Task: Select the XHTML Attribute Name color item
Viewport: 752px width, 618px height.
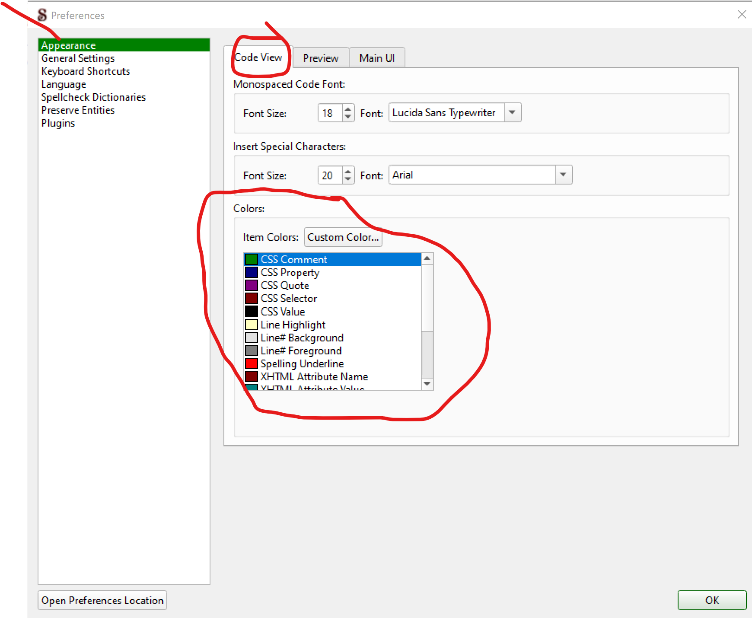Action: tap(332, 376)
